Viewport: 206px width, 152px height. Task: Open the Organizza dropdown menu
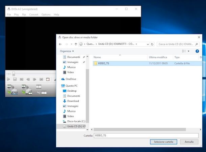(x=67, y=51)
